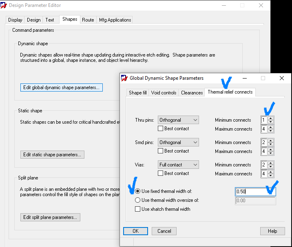Click OK in Global Dynamic Shape Parameters
The image size is (292, 247).
[135, 231]
